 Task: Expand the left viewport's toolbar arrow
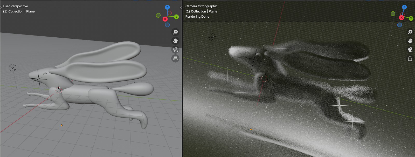click(x=1, y=8)
